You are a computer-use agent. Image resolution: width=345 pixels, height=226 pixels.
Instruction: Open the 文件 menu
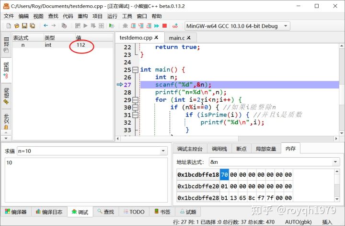coord(9,16)
